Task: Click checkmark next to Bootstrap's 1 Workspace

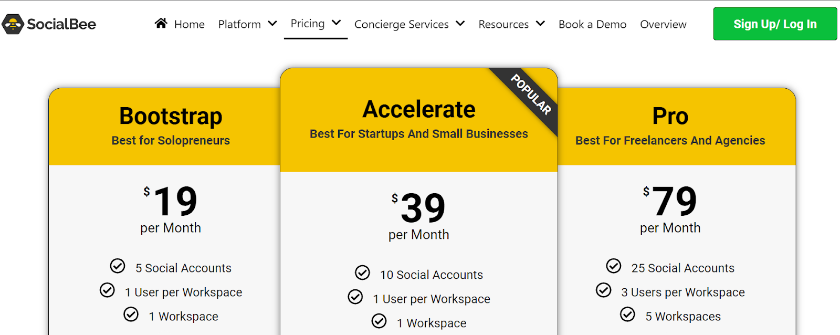Action: pos(131,315)
